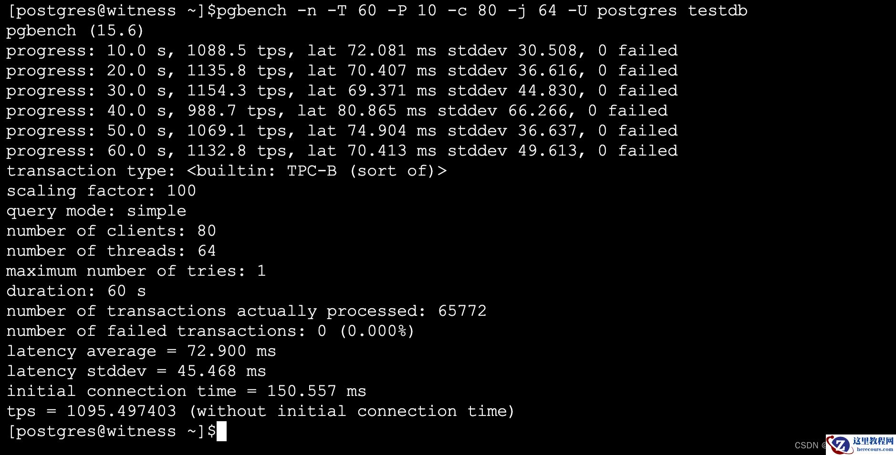Click the number of clients: 80 line
Image resolution: width=896 pixels, height=455 pixels.
111,231
